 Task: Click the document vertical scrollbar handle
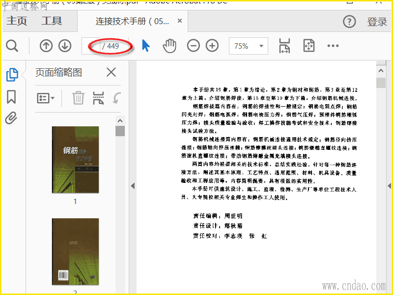coord(381,83)
